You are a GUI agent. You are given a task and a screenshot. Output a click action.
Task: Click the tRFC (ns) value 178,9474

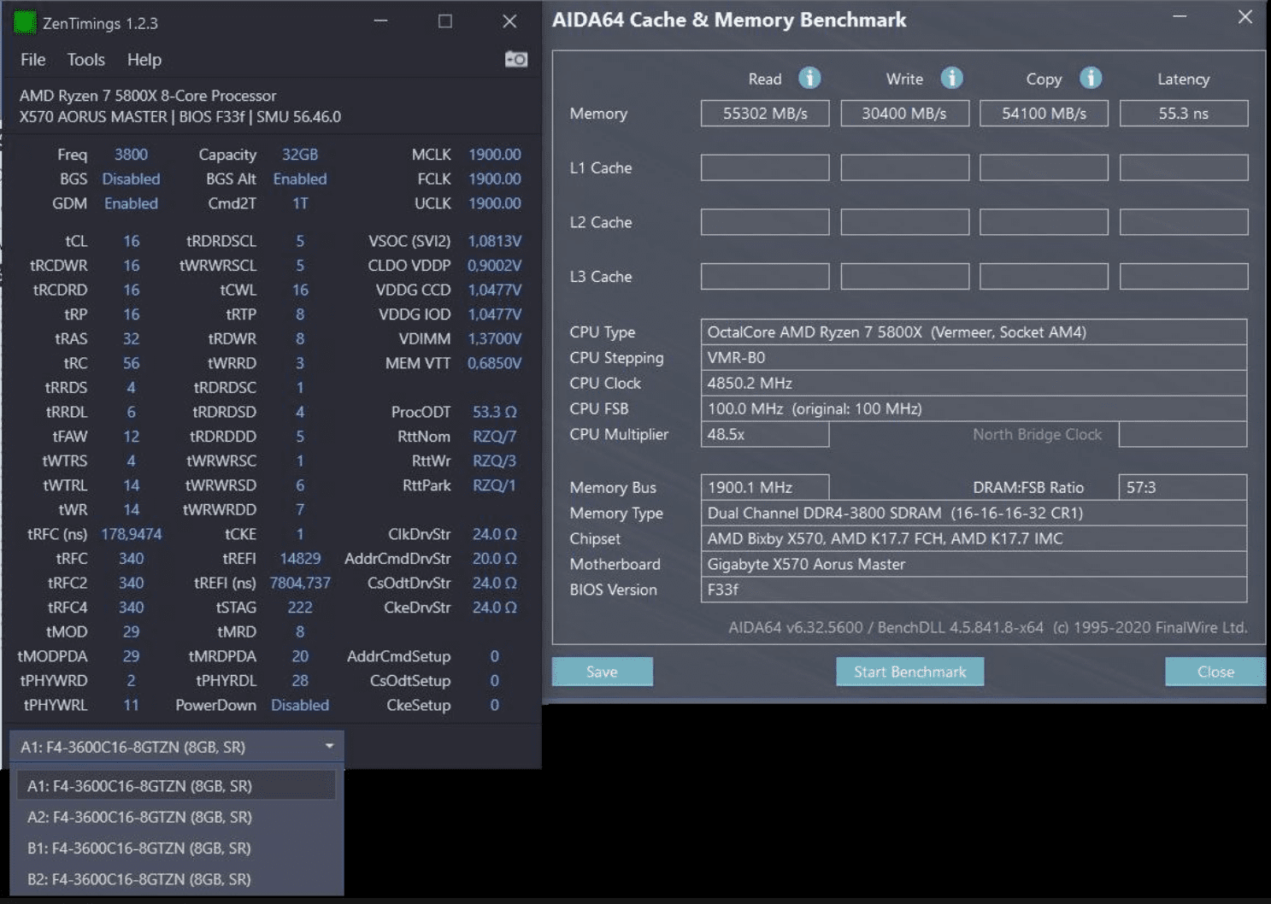pos(131,534)
